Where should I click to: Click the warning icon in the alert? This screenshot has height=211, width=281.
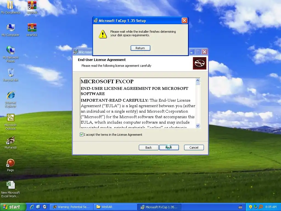point(103,34)
